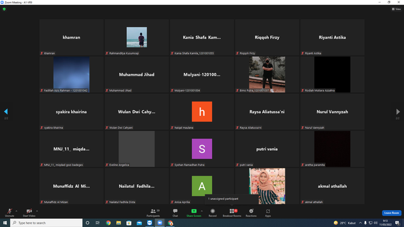Click the green 'A' avatar of Anisa Aprilia
Screen dimensions: 404x227
pos(202,186)
